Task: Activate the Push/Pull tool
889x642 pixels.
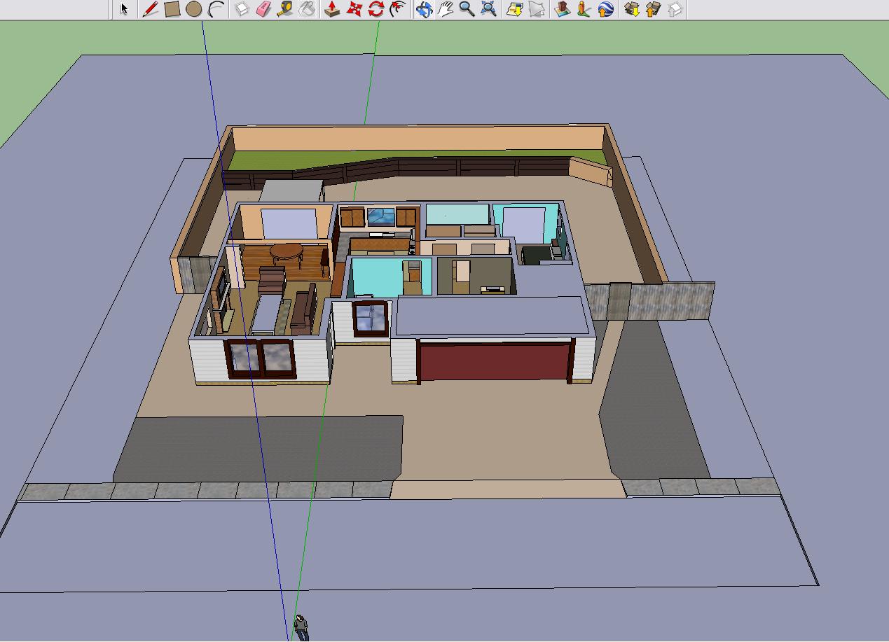Action: pyautogui.click(x=332, y=9)
